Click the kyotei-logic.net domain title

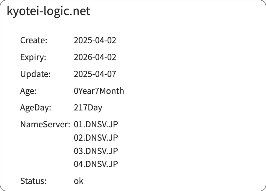click(x=48, y=11)
